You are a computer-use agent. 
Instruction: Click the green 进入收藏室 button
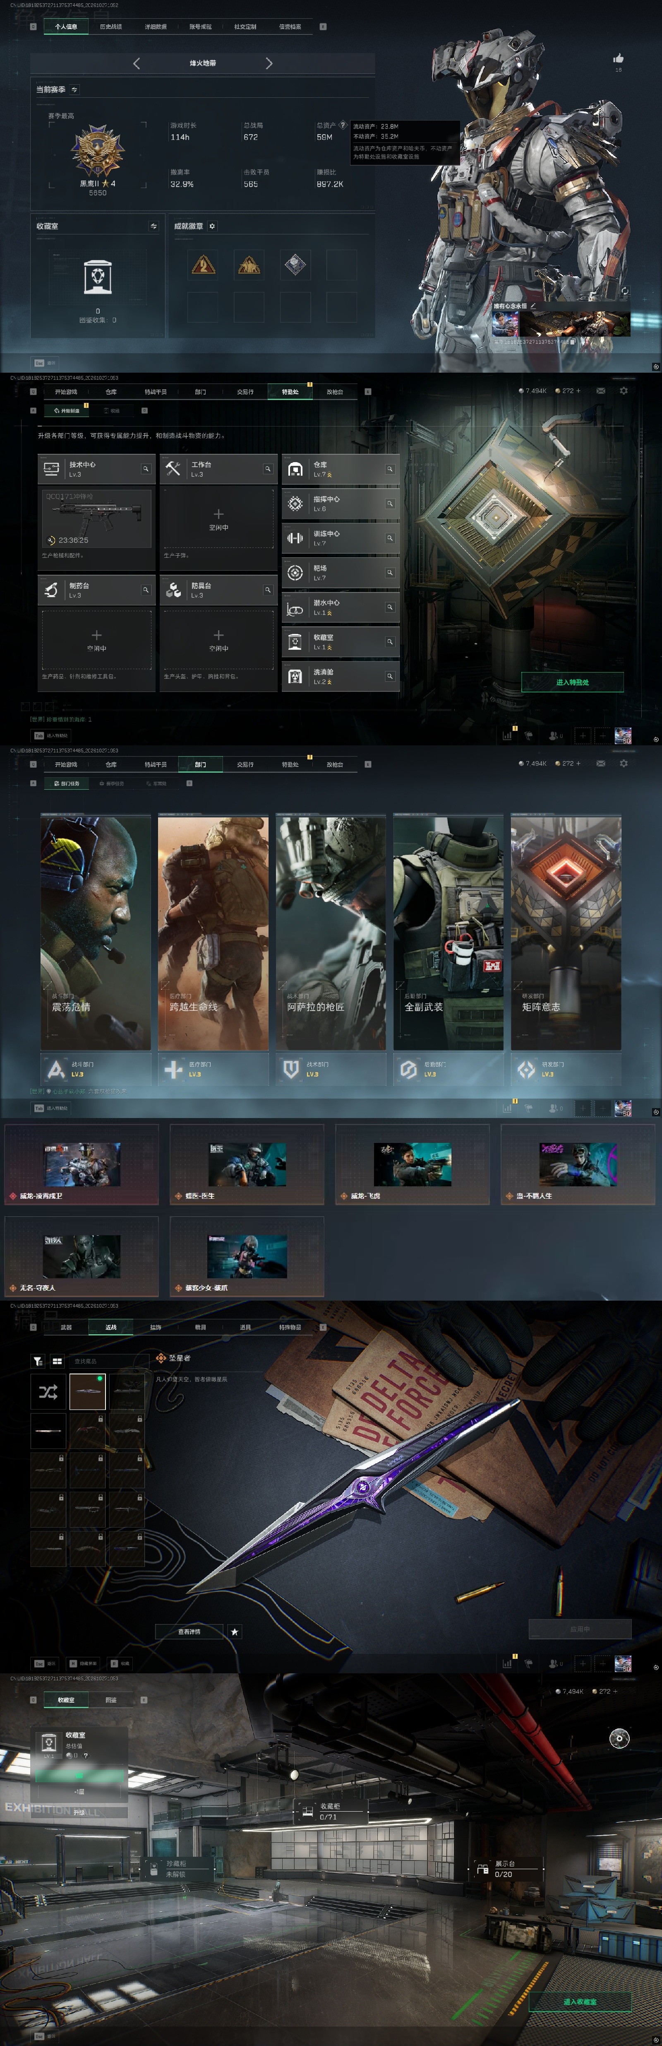580,2002
